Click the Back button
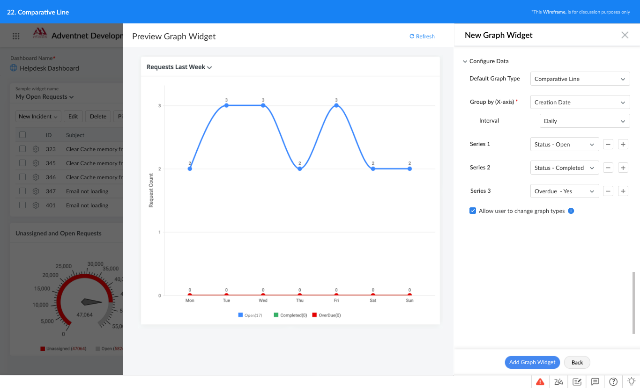Screen dimensions: 640x388 [x=577, y=362]
